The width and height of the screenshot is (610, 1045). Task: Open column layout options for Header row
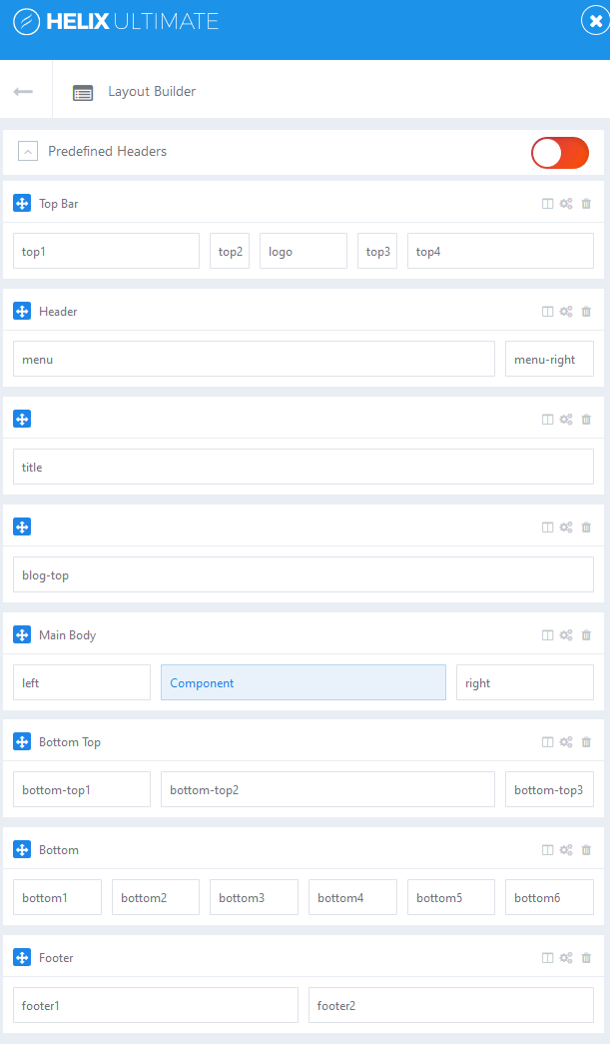[x=547, y=312]
